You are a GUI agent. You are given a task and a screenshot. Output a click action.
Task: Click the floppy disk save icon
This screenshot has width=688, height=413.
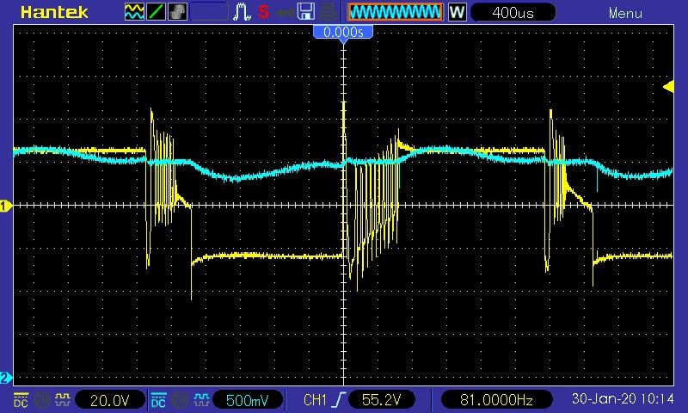click(x=306, y=12)
